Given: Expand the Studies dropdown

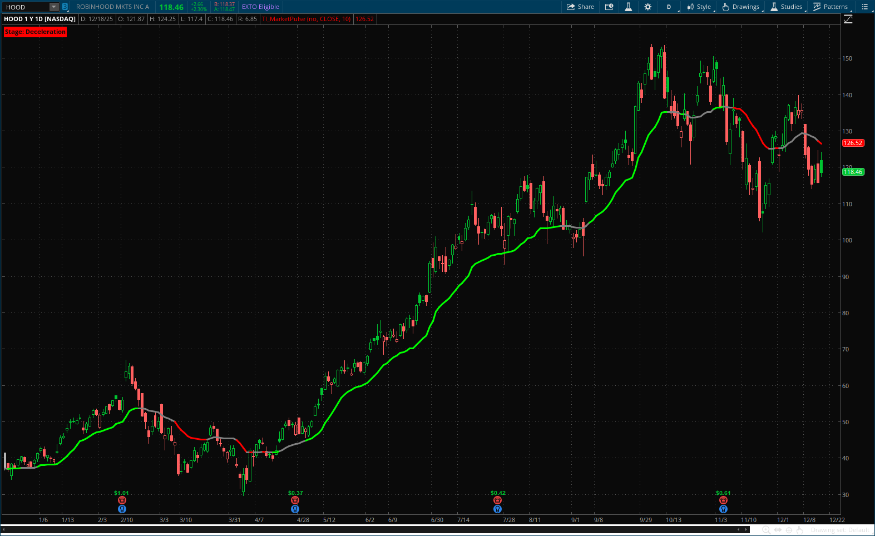Looking at the screenshot, I should pyautogui.click(x=786, y=7).
